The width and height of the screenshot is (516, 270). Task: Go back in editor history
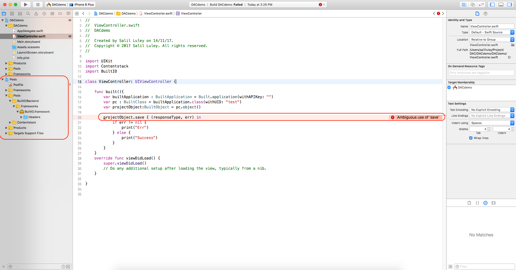pyautogui.click(x=83, y=13)
